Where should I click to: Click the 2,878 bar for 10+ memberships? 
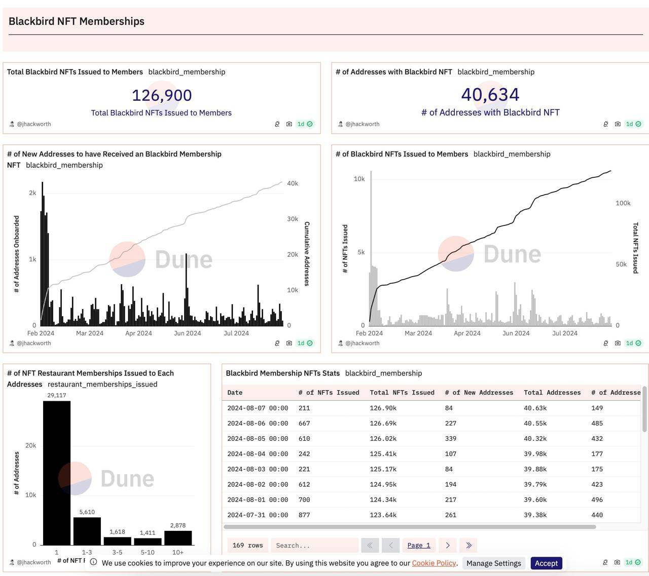[x=178, y=538]
